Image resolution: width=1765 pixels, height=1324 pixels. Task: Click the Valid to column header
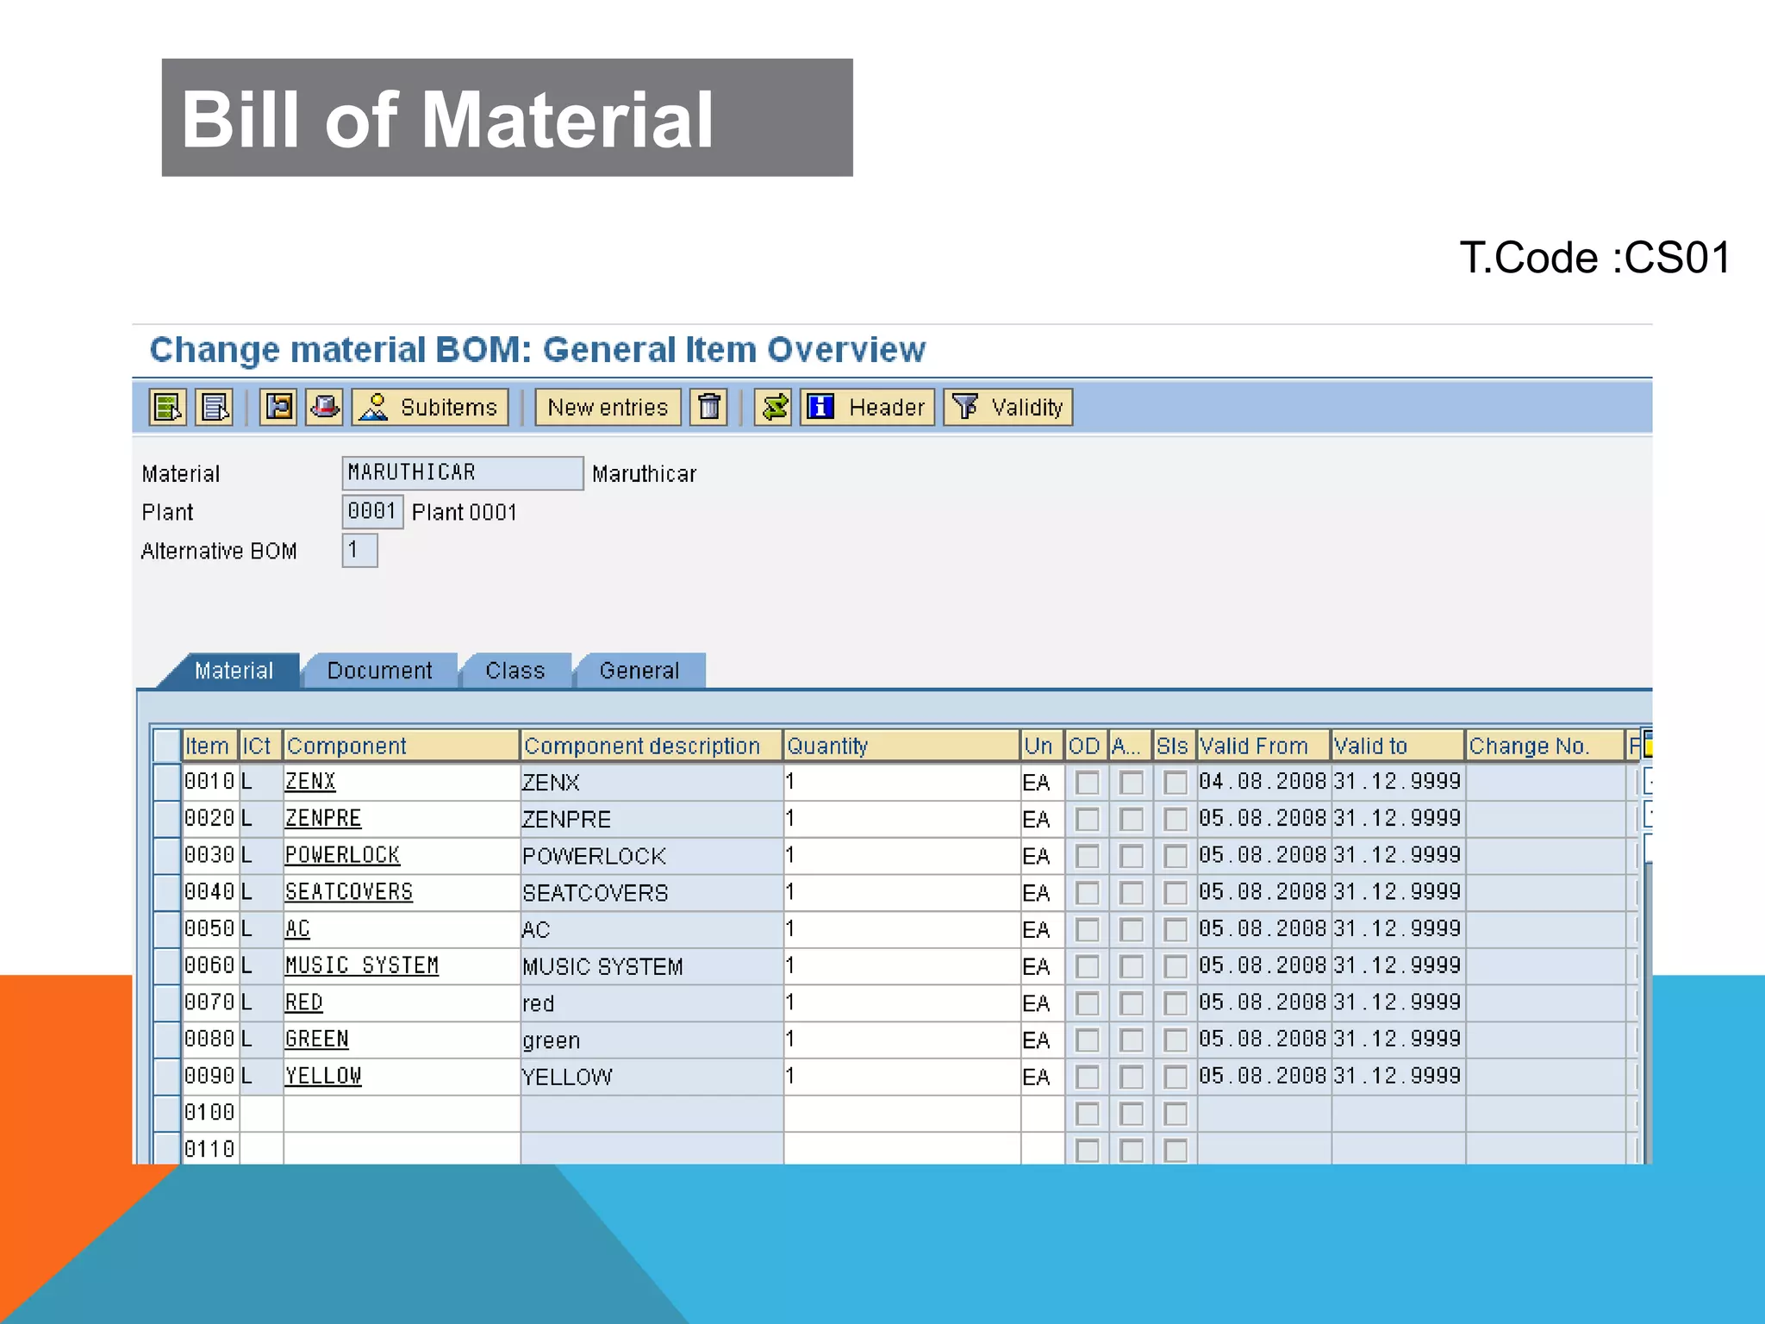1398,746
